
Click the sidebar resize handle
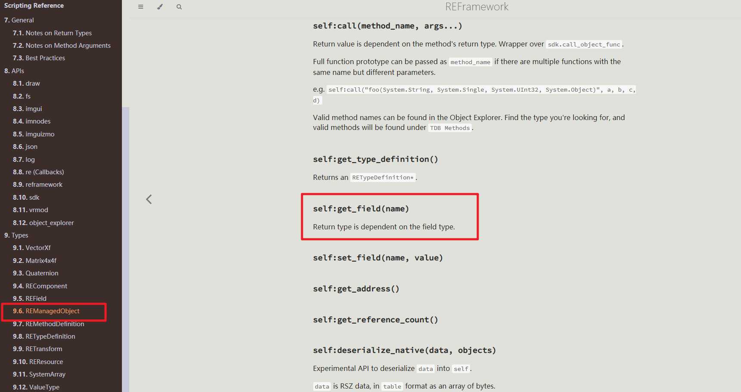click(x=125, y=250)
